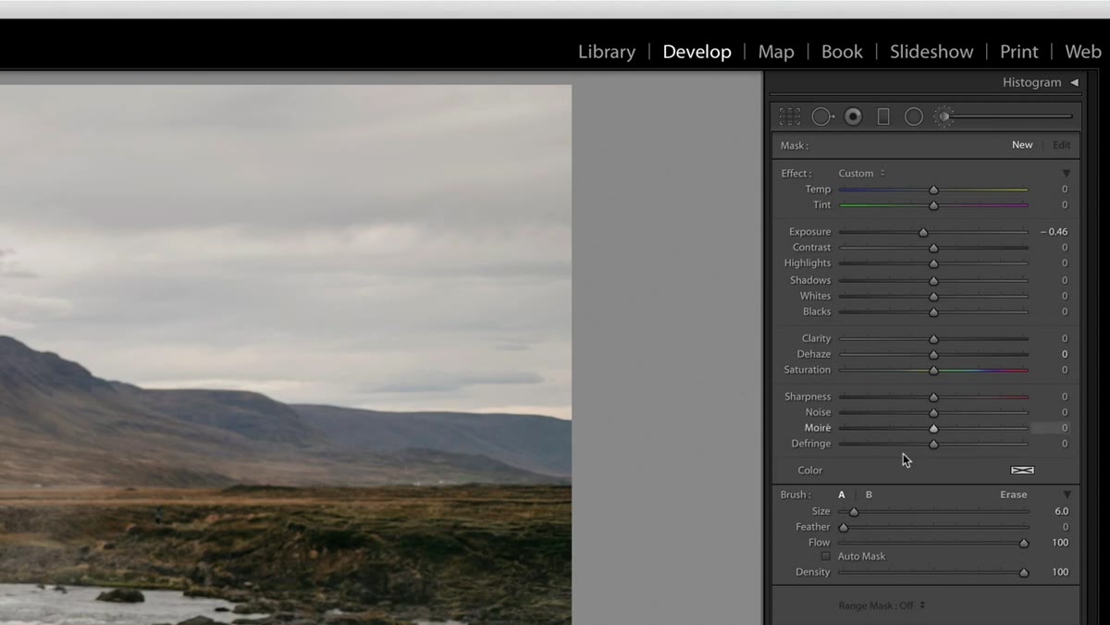Image resolution: width=1110 pixels, height=625 pixels.
Task: Click the brush Size slider handle
Action: pos(854,511)
